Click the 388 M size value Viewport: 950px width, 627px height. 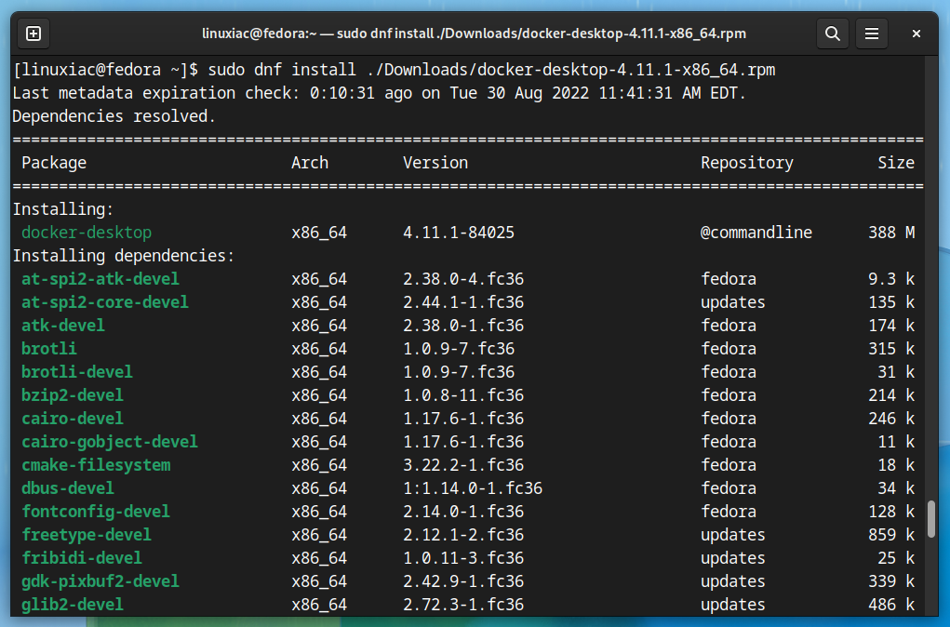tap(891, 233)
